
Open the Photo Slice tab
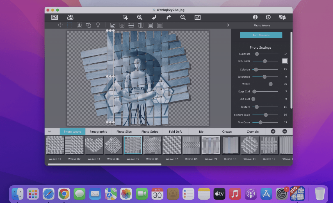coord(124,132)
